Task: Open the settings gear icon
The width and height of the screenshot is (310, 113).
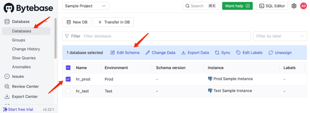Action: (x=294, y=6)
